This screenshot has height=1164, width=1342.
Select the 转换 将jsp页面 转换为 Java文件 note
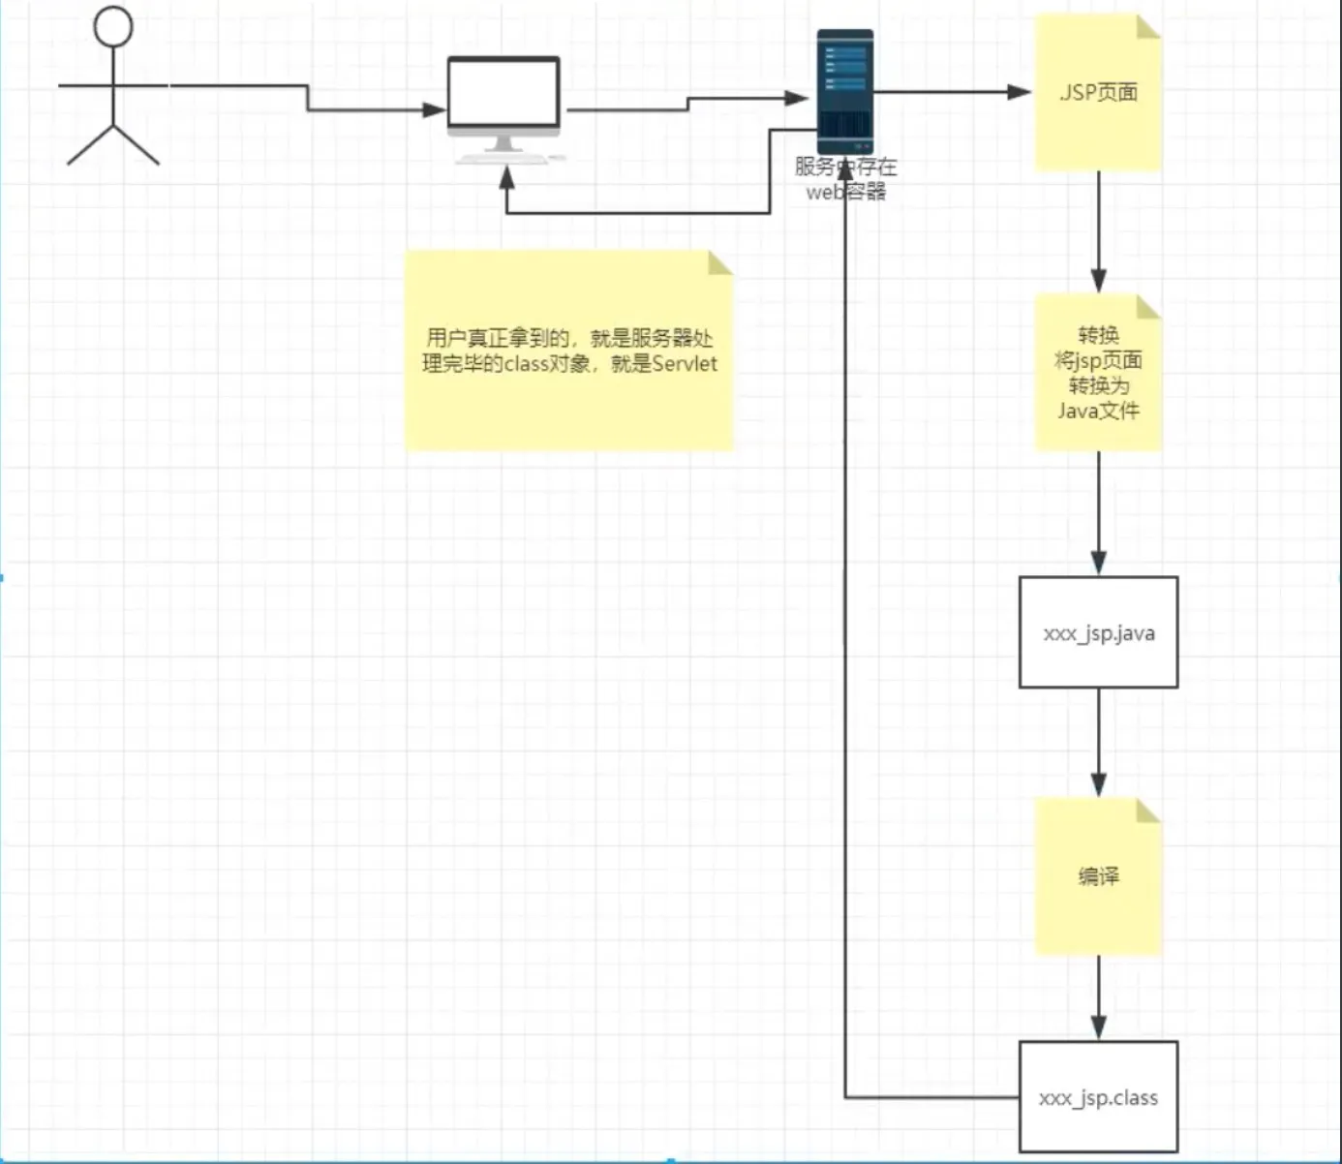tap(1098, 373)
